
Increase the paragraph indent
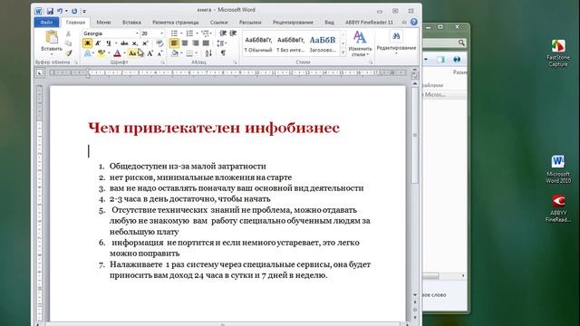233,34
